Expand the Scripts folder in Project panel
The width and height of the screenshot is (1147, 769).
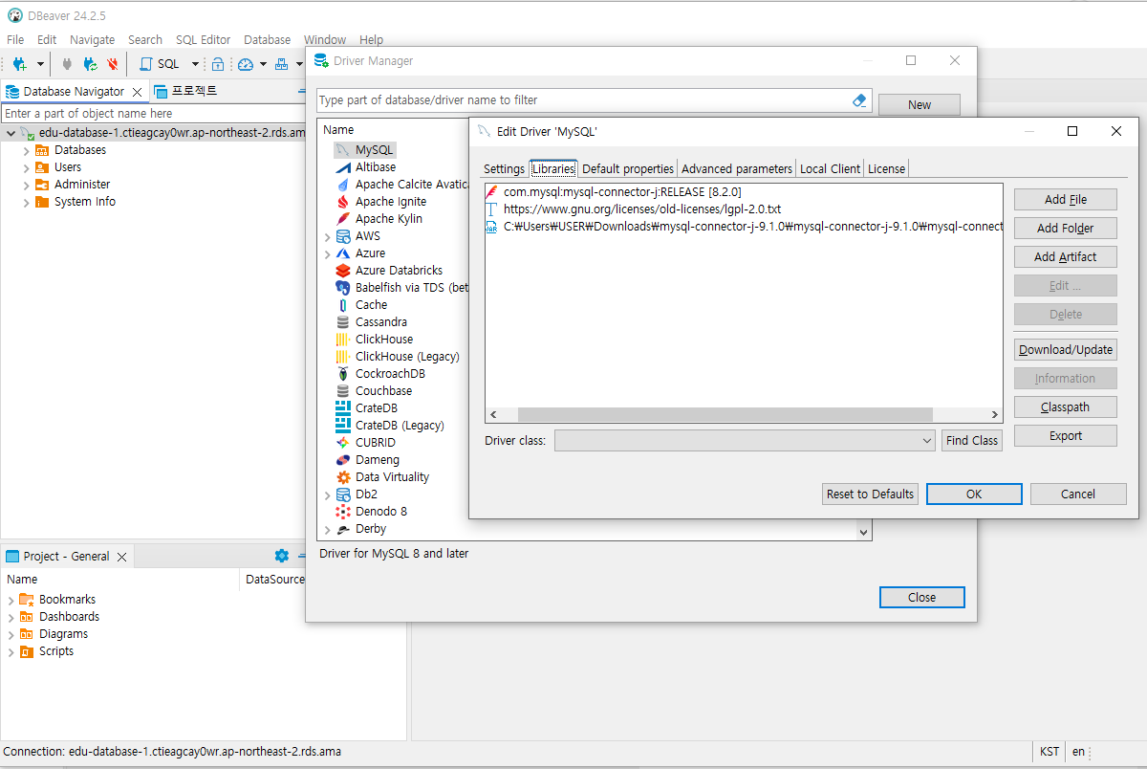pos(11,652)
